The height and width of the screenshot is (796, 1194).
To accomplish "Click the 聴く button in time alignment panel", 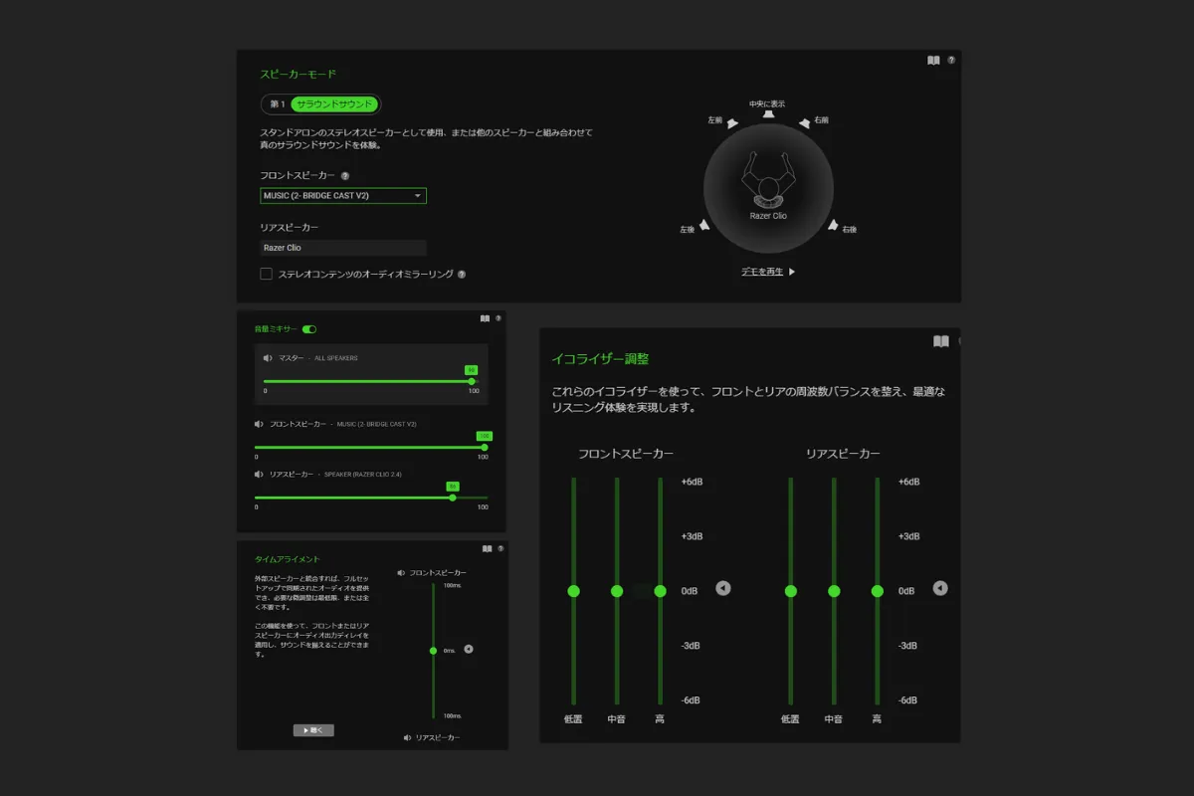I will click(313, 730).
